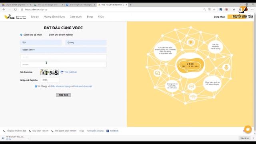This screenshot has width=256, height=144.
Task: Click the zoom magnifier icon in address bar
Action: click(204, 10)
